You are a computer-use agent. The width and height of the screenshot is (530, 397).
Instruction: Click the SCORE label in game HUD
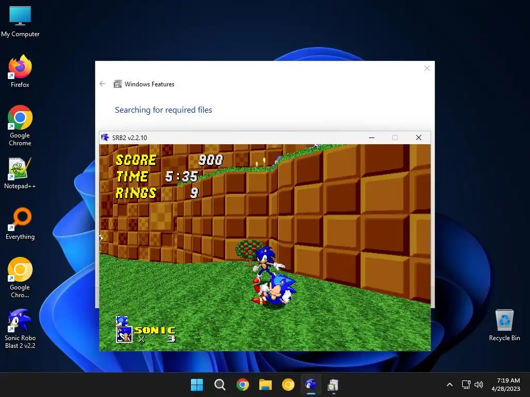tap(136, 160)
